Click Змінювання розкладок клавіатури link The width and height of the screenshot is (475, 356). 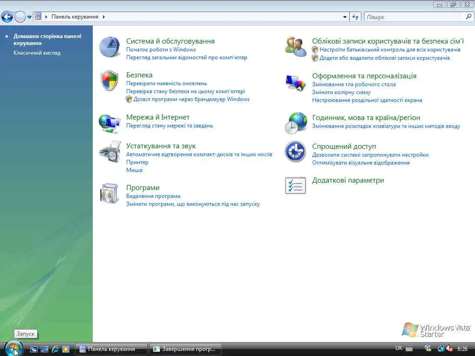coord(386,126)
